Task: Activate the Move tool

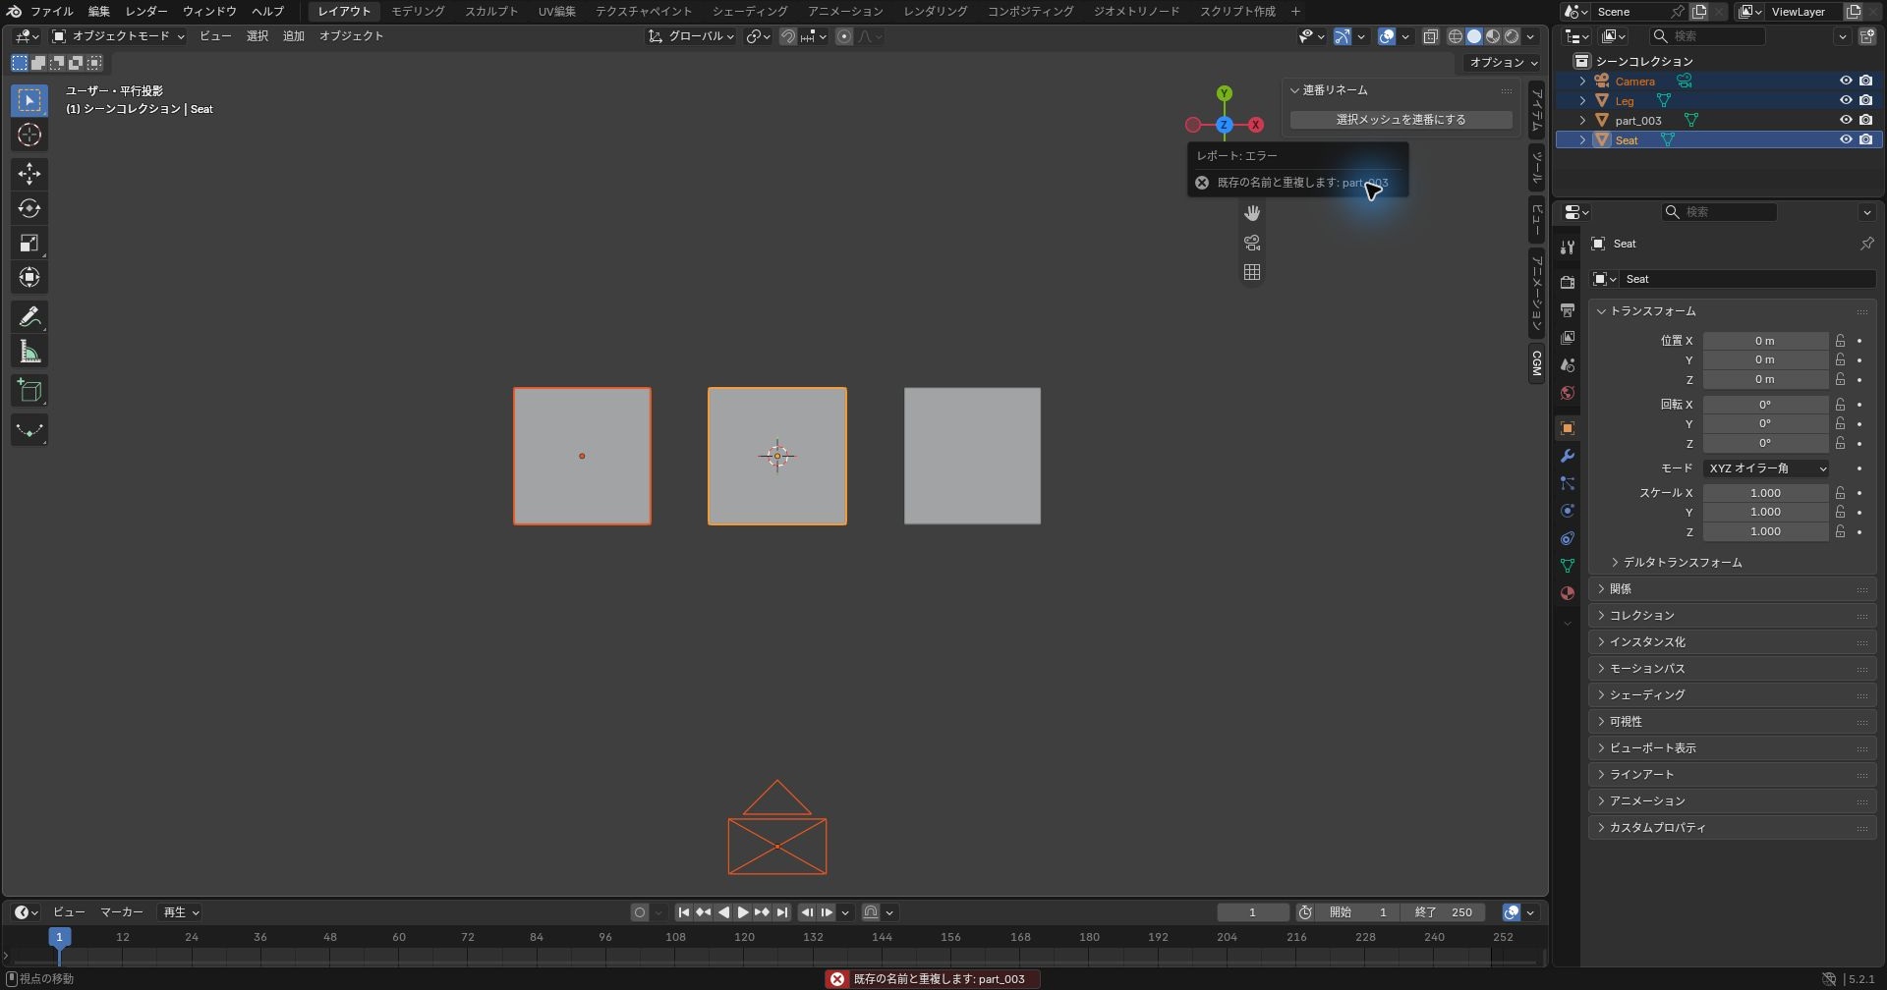Action: pyautogui.click(x=29, y=174)
